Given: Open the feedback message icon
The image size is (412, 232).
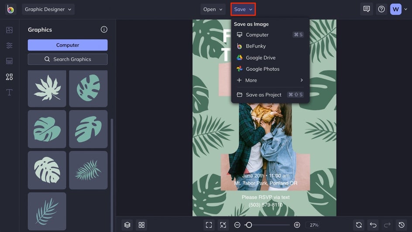Looking at the screenshot, I should click(367, 9).
